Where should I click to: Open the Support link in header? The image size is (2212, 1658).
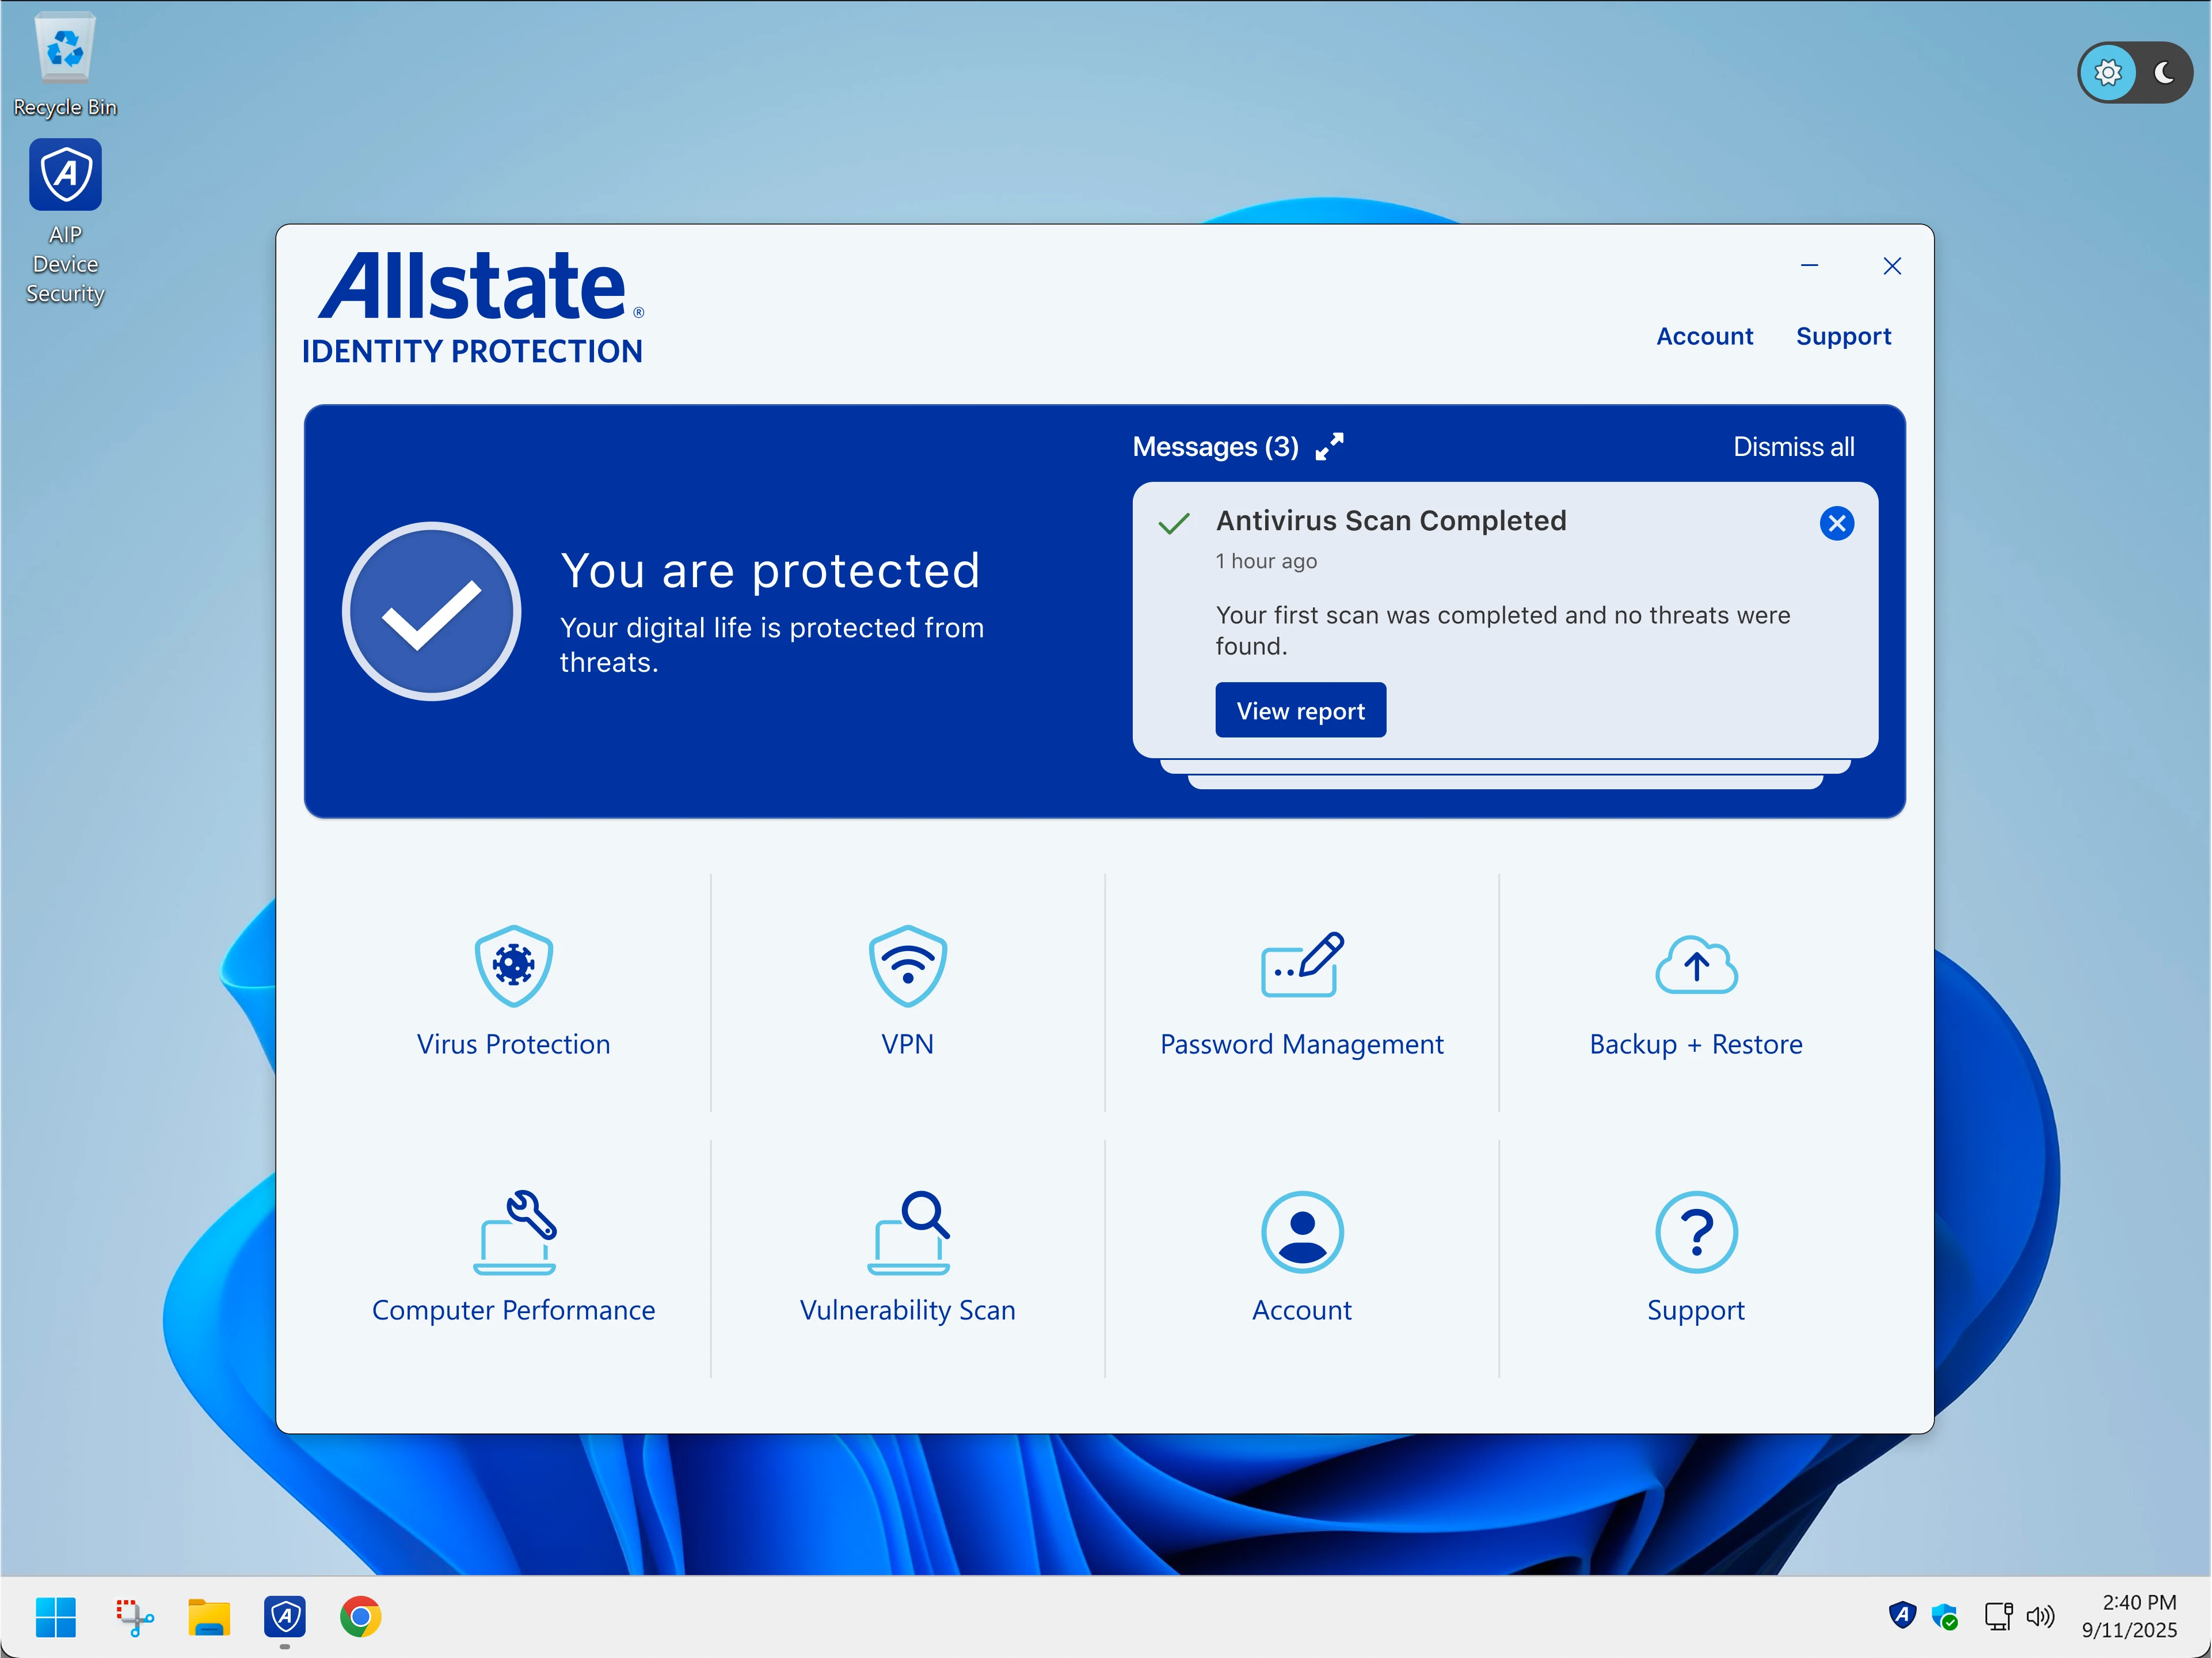tap(1843, 336)
